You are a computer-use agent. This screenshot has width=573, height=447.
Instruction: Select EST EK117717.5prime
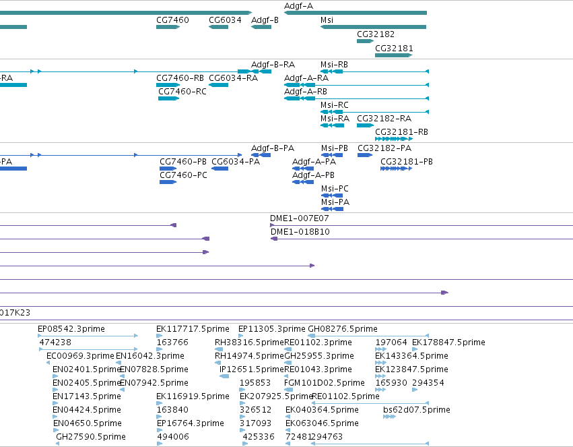tap(193, 329)
